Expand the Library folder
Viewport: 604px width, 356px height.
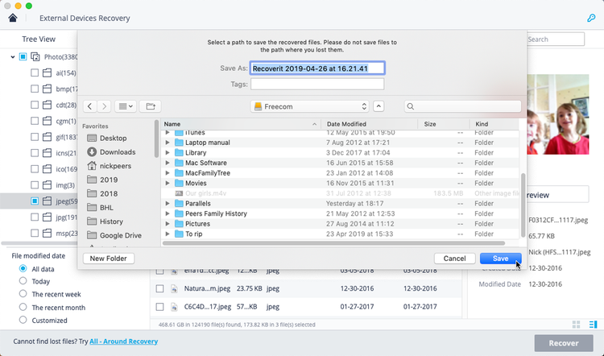click(168, 152)
